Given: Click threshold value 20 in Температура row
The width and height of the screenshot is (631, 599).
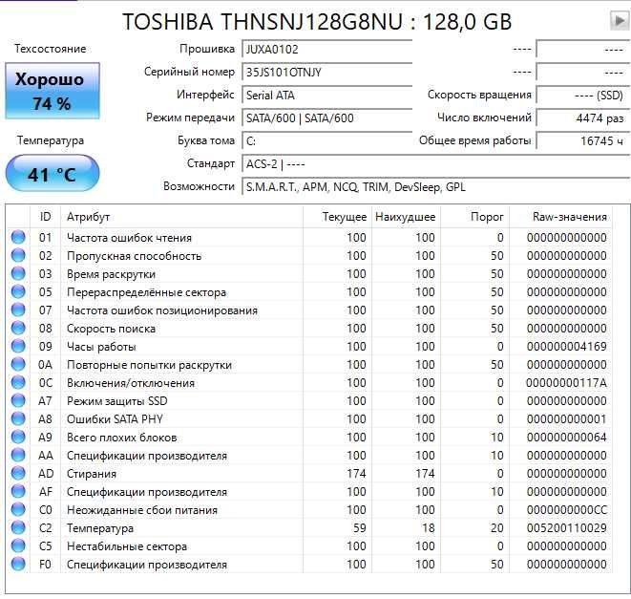Looking at the screenshot, I should click(497, 528).
